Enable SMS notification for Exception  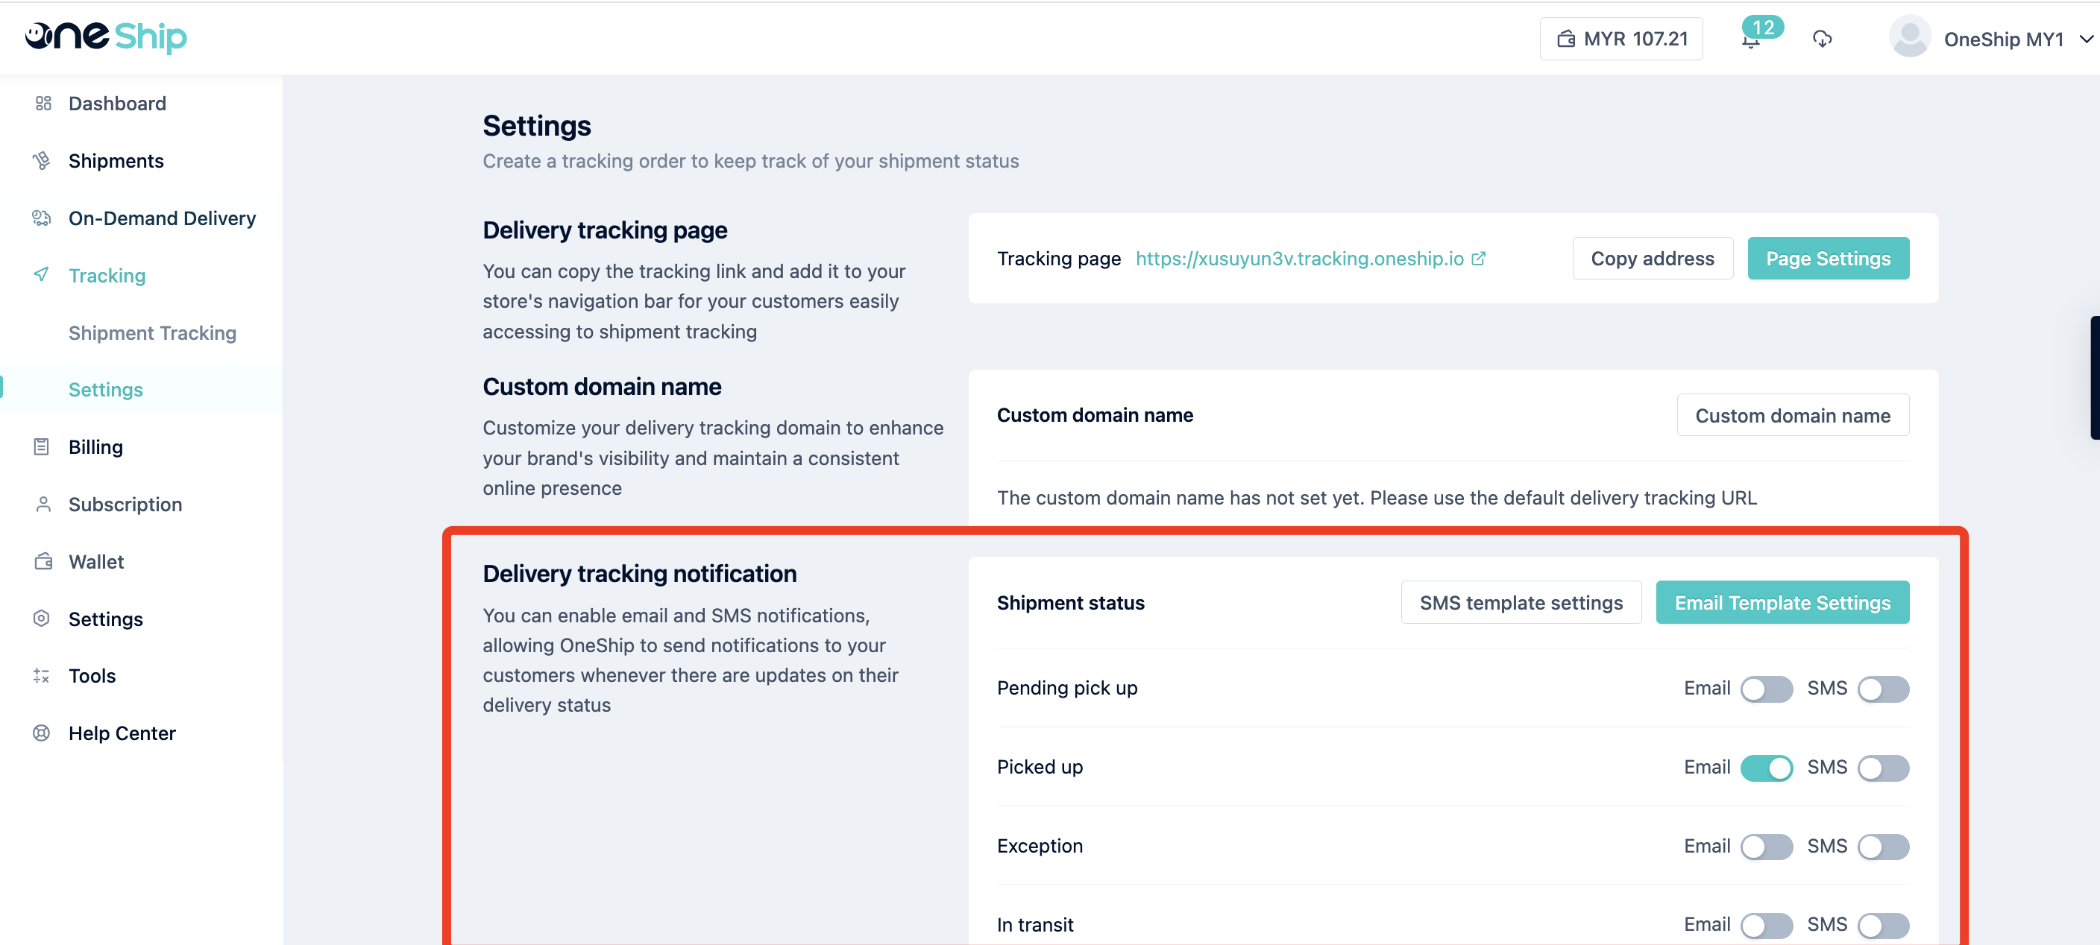point(1882,847)
